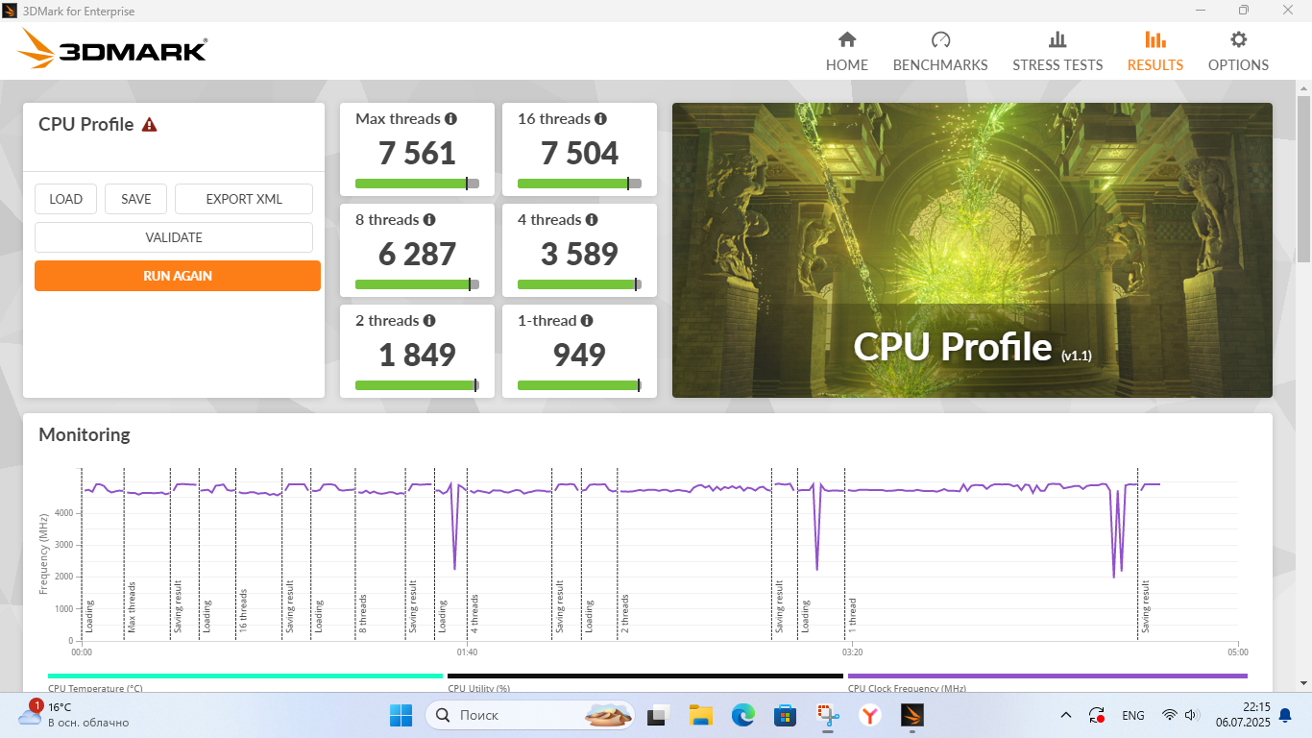
Task: Open the volume control in the tray
Action: 1192,715
